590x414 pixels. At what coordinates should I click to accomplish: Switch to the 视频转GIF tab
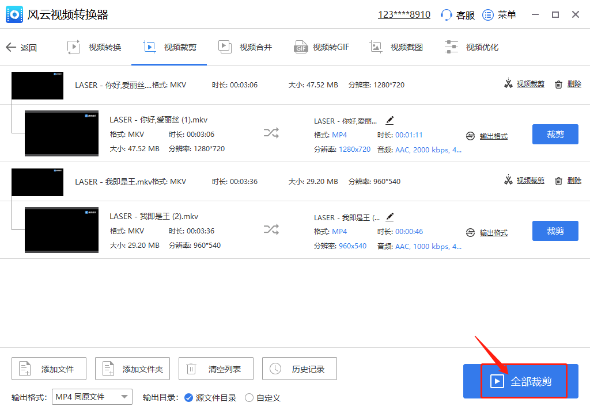coord(322,47)
